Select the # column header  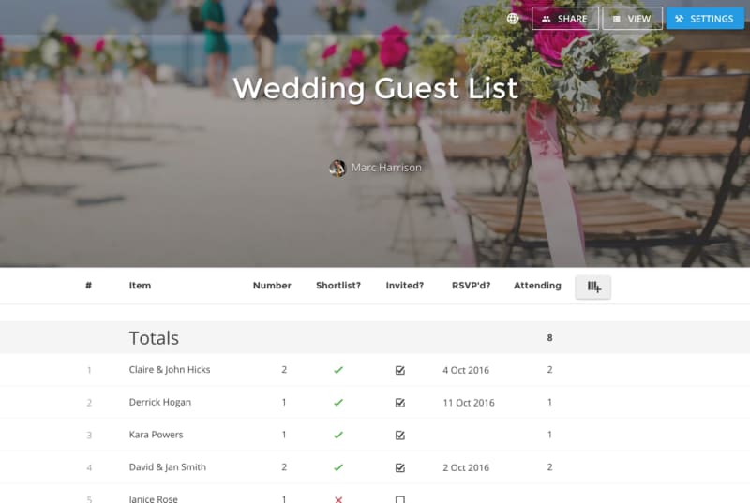88,286
